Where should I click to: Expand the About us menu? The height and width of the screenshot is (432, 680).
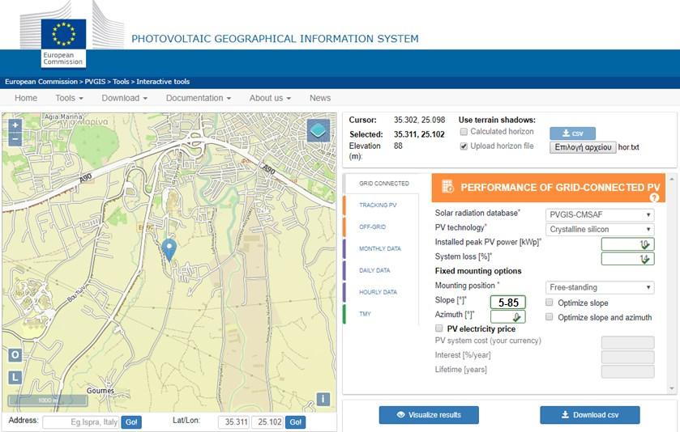coord(270,98)
